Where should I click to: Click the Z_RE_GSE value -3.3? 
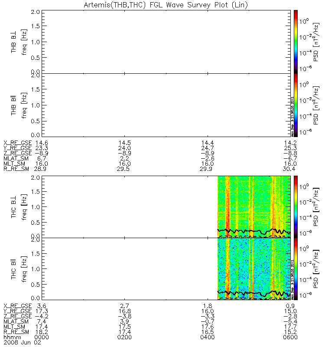click(x=208, y=317)
